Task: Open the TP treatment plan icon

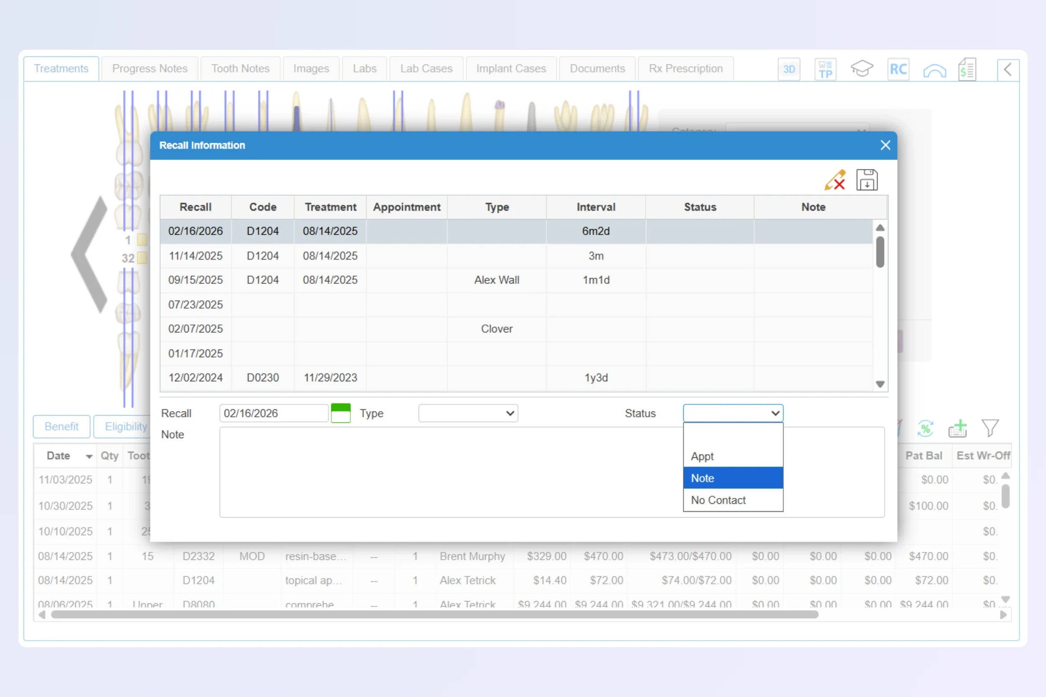Action: coord(825,69)
